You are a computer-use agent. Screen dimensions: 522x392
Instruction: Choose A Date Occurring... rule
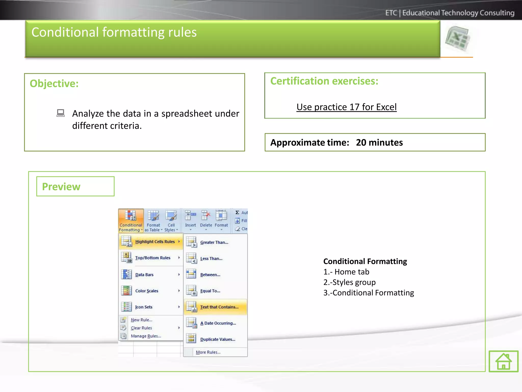(215, 323)
